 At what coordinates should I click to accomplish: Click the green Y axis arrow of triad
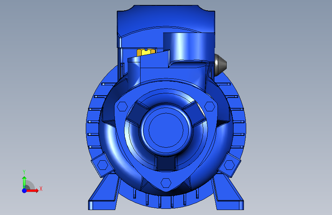point(24,182)
